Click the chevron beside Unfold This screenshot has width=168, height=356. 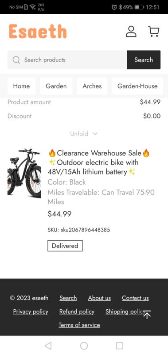(95, 134)
